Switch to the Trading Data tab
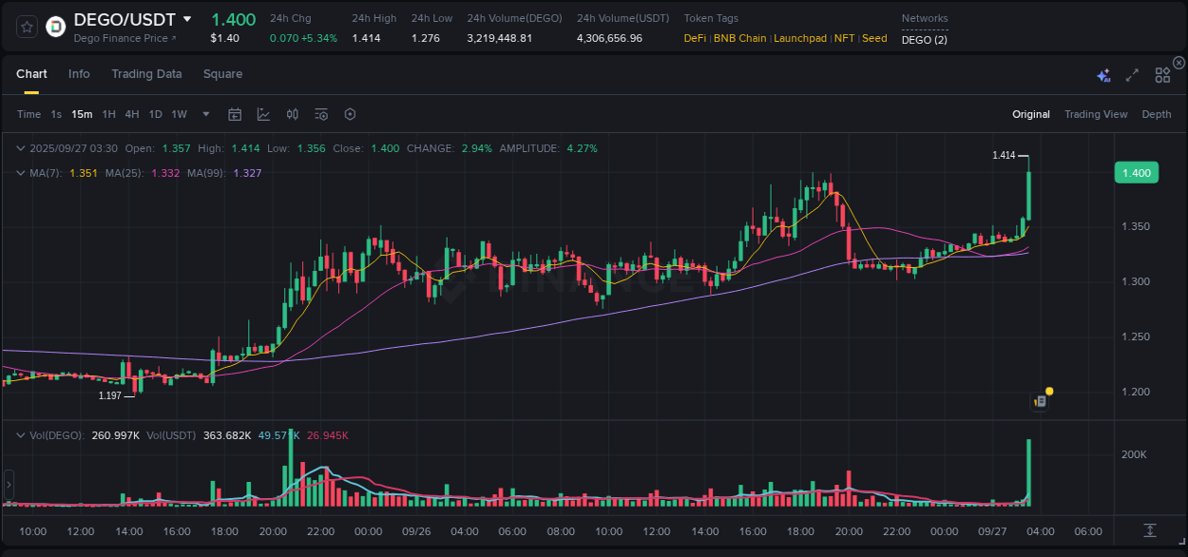 point(146,74)
